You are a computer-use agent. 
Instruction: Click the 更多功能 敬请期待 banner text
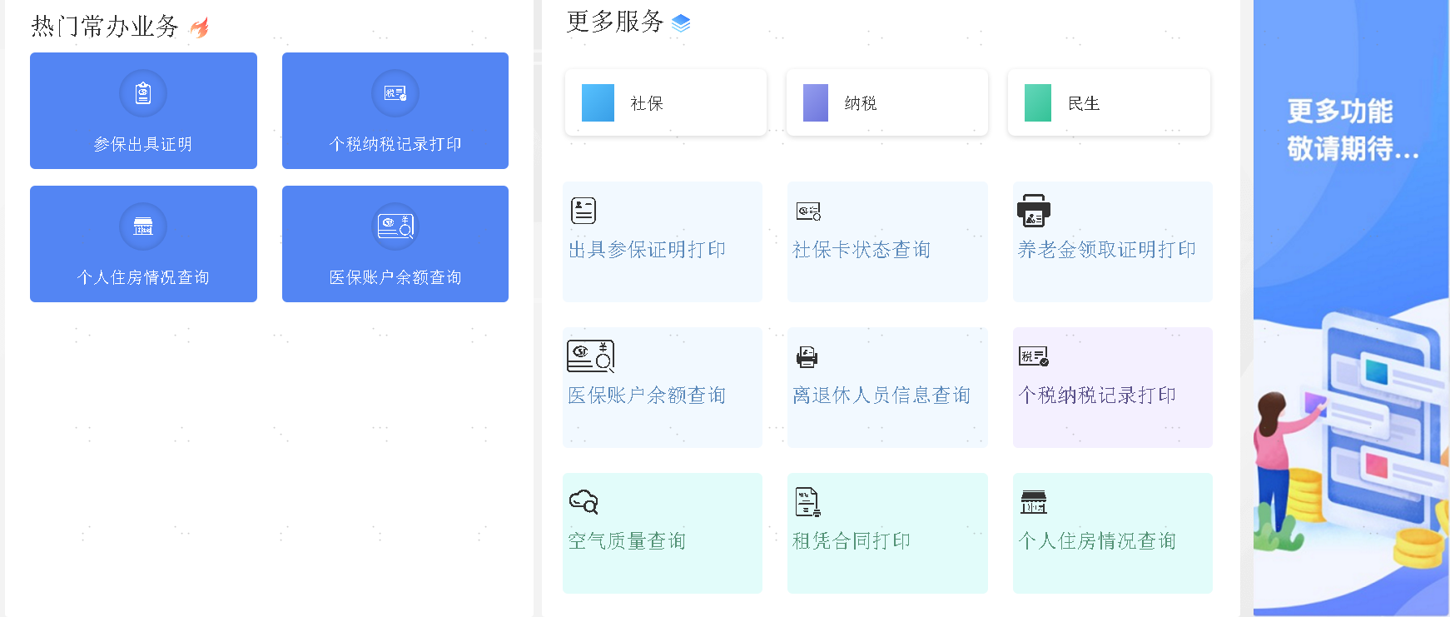(1353, 129)
